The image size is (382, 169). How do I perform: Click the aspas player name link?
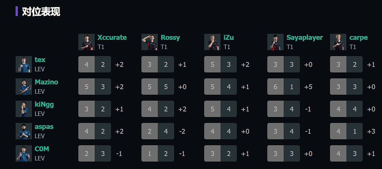coord(44,127)
